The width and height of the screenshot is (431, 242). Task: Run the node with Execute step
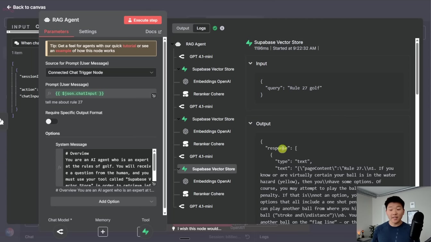[x=143, y=20]
